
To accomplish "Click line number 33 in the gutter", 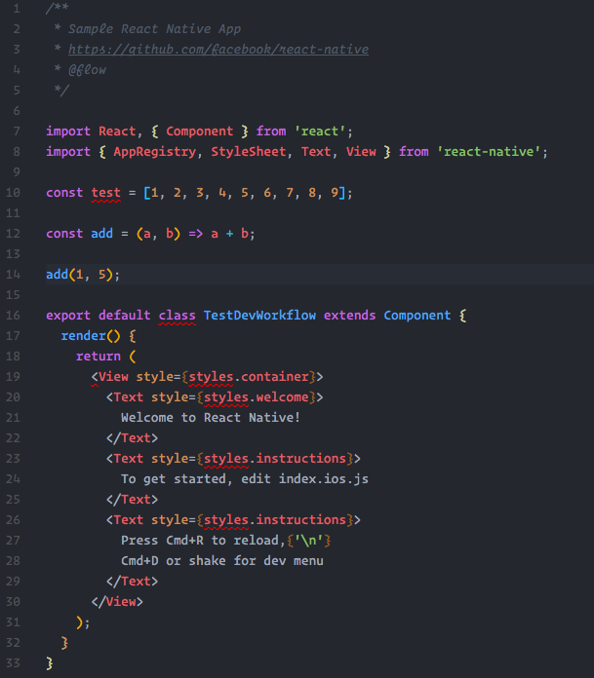I will click(13, 662).
